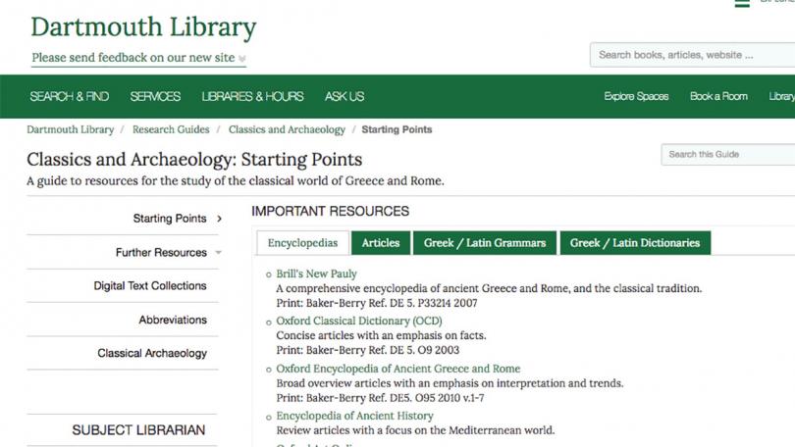Select Further Resources in sidebar
This screenshot has width=795, height=447.
161,252
